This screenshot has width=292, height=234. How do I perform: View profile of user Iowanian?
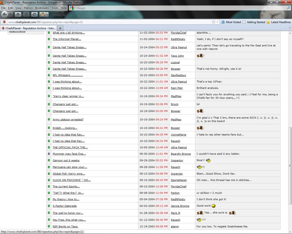pyautogui.click(x=177, y=173)
